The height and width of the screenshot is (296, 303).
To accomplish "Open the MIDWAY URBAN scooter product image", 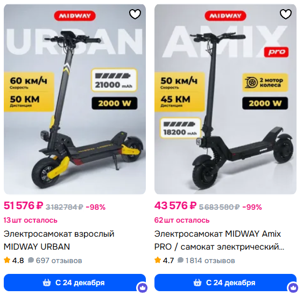I will [x=75, y=99].
